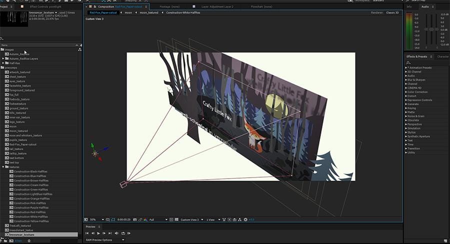Toggle the Loop option in Preview panel
This screenshot has height=244, width=450.
pyautogui.click(x=123, y=234)
